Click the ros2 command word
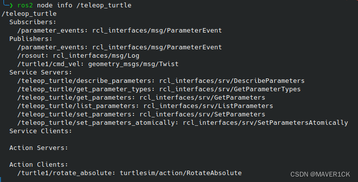The image size is (358, 182). click(x=25, y=5)
